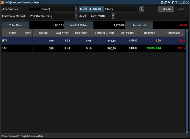Click BTS Actual value 100
Screen dimensions: 190x139
51,41
